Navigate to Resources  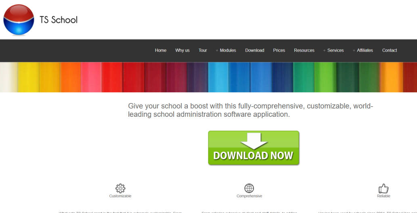click(x=304, y=50)
